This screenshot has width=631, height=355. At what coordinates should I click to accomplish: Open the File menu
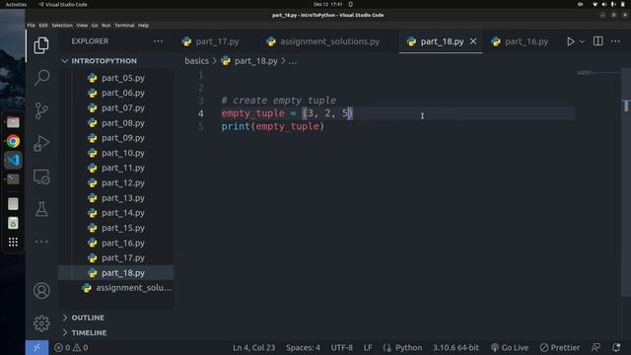(x=31, y=25)
